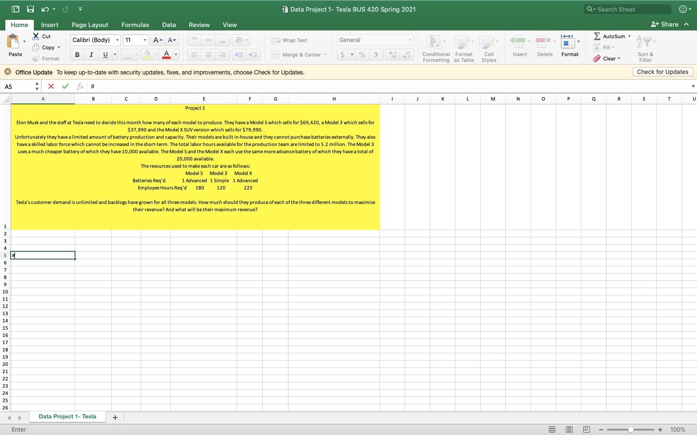Open Conditional Formatting

point(435,46)
